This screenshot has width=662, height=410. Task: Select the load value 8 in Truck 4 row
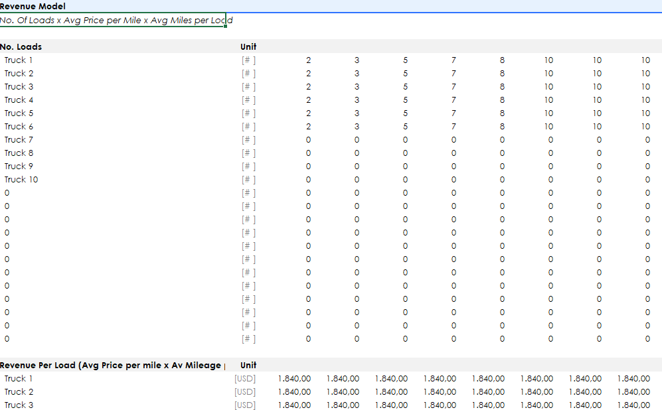[502, 100]
